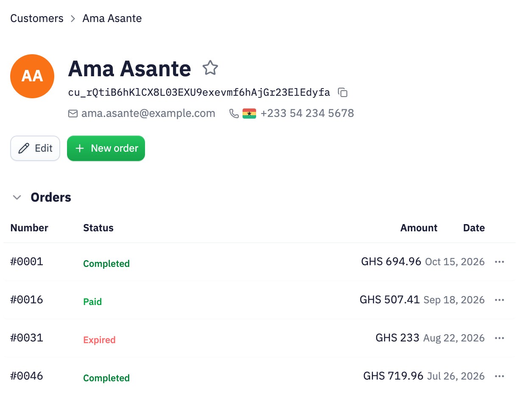The width and height of the screenshot is (519, 405).
Task: Create a New order
Action: [106, 148]
